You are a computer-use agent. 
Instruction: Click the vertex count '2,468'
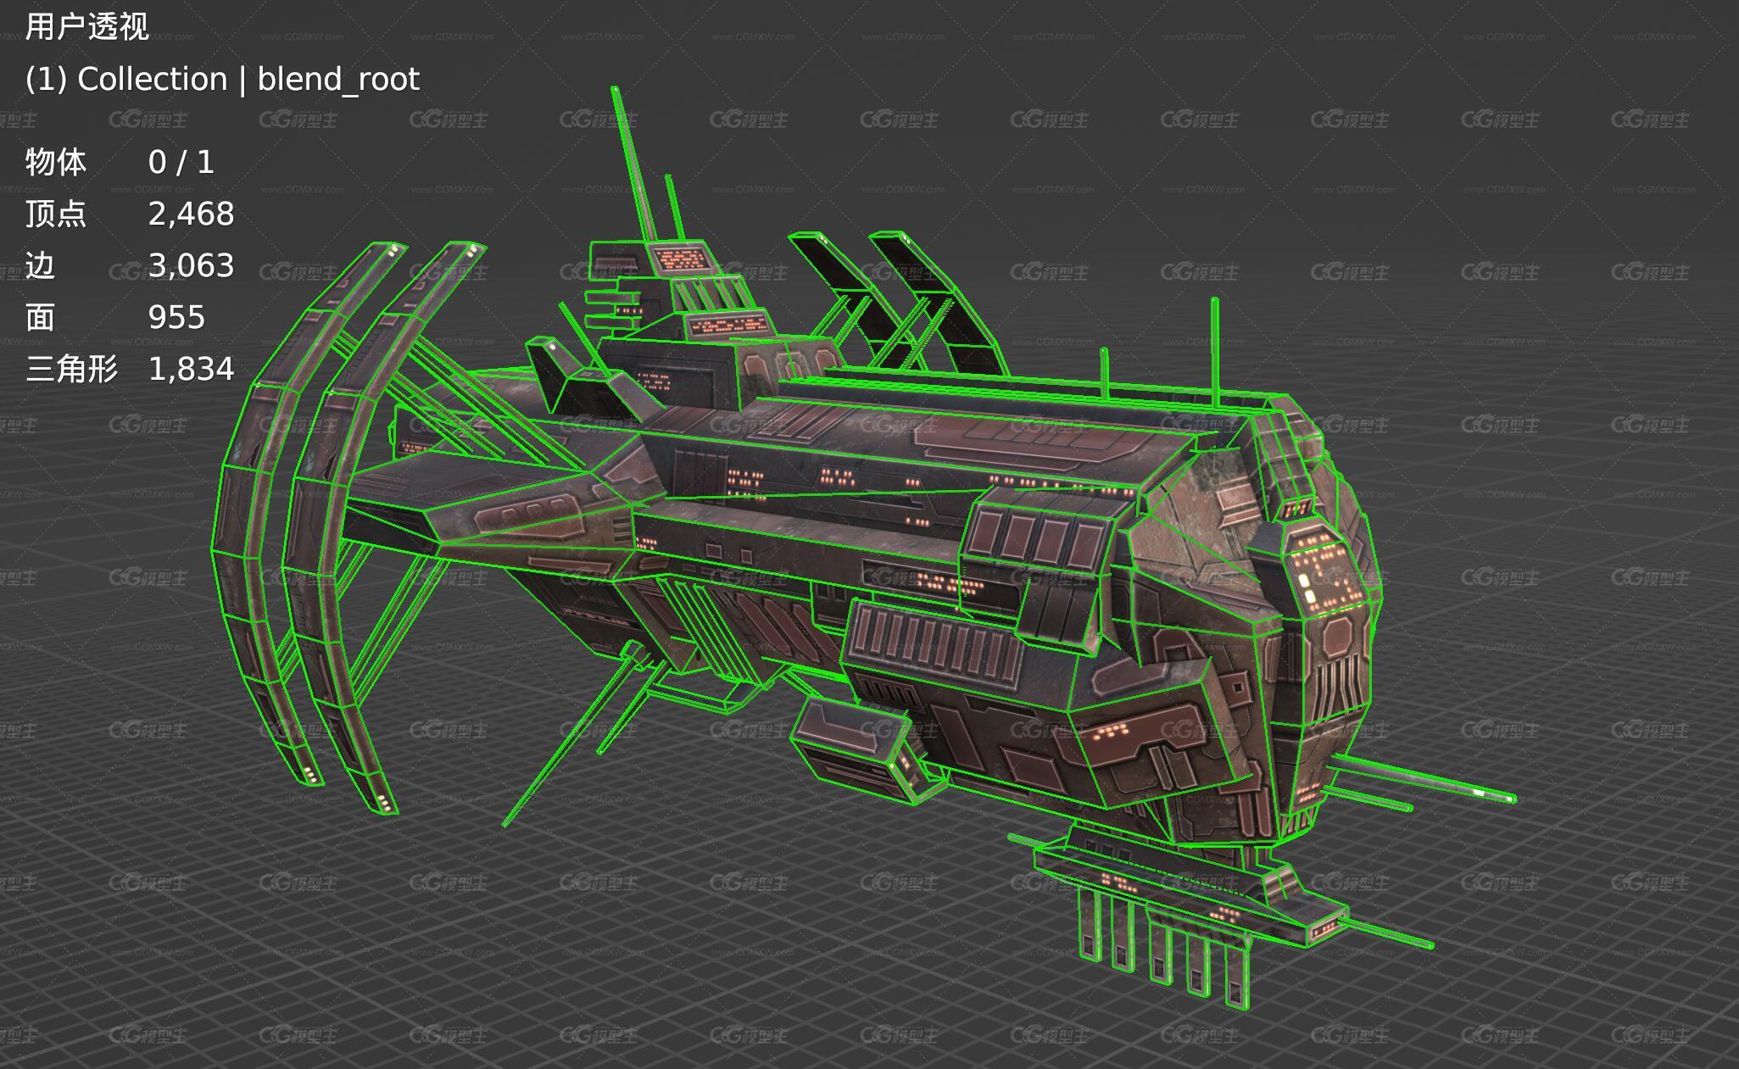191,214
